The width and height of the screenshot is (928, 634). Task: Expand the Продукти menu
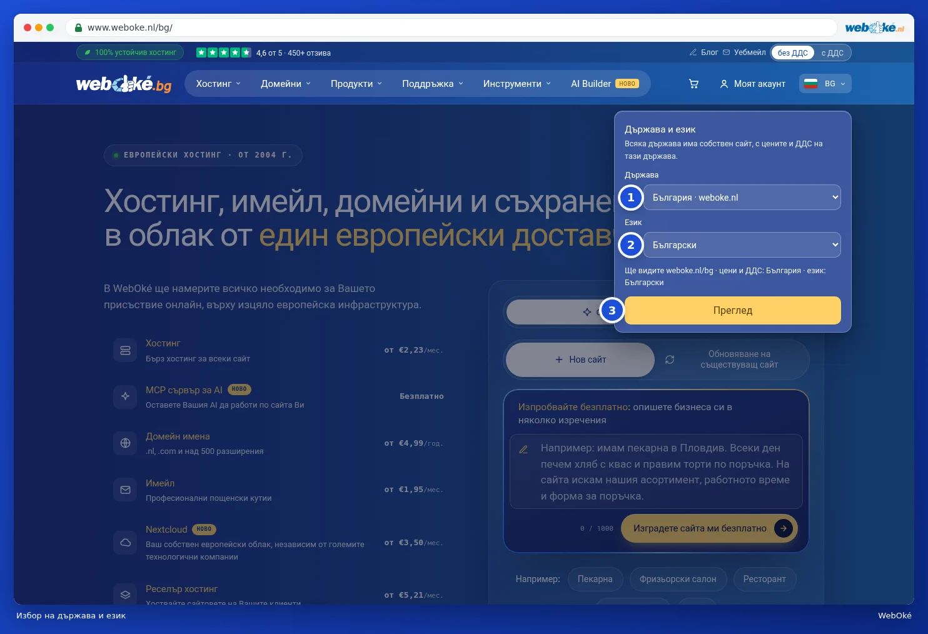click(356, 84)
